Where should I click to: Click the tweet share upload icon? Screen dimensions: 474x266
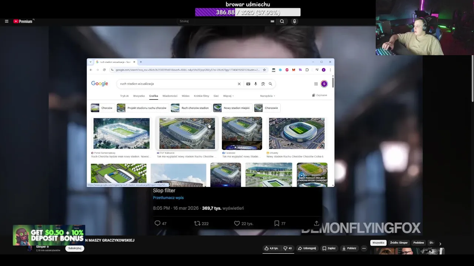[317, 224]
